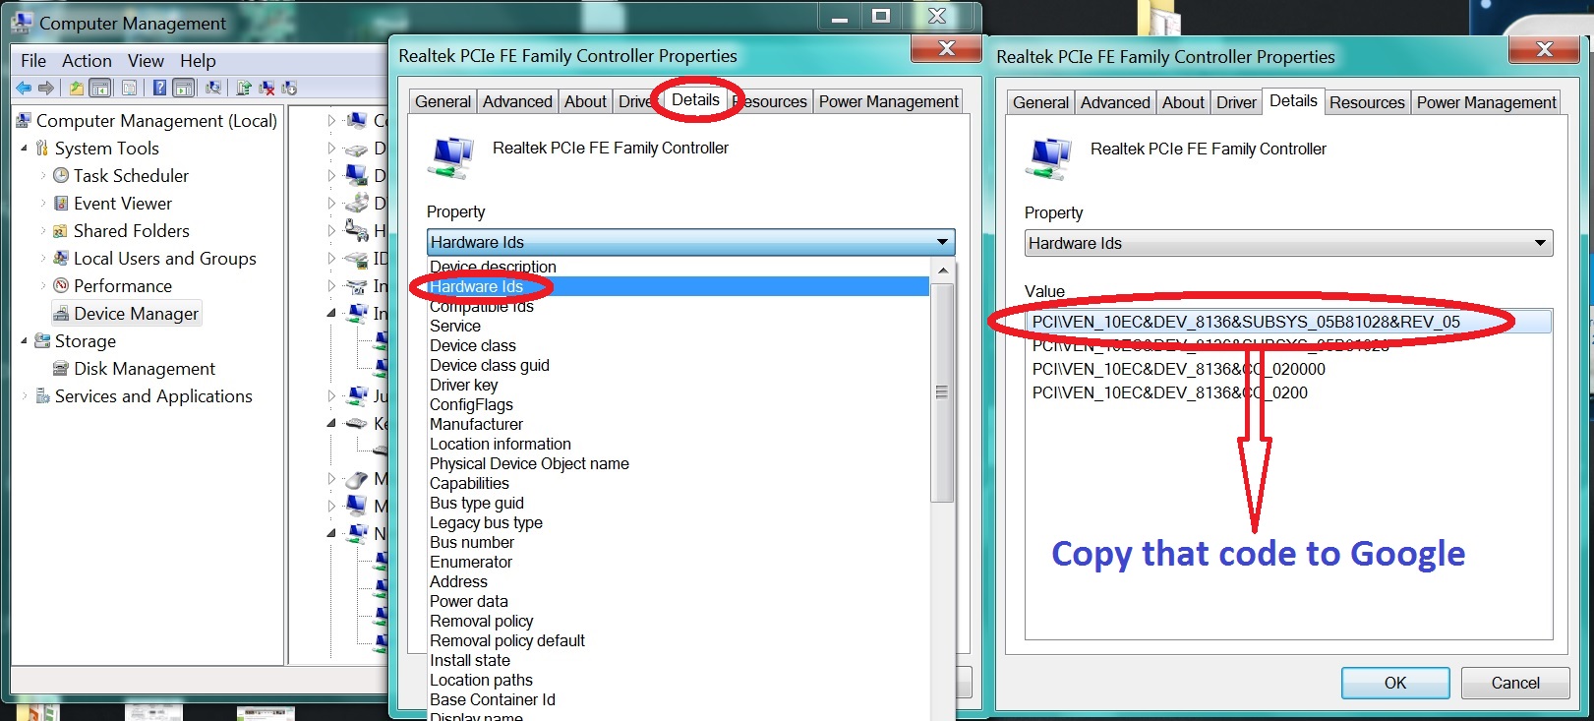This screenshot has height=721, width=1594.
Task: Toggle the Show/Hide Console Tree toolbar icon
Action: (x=100, y=89)
